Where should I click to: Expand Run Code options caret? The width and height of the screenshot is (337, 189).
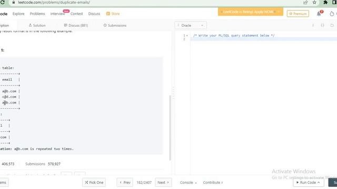(x=319, y=182)
